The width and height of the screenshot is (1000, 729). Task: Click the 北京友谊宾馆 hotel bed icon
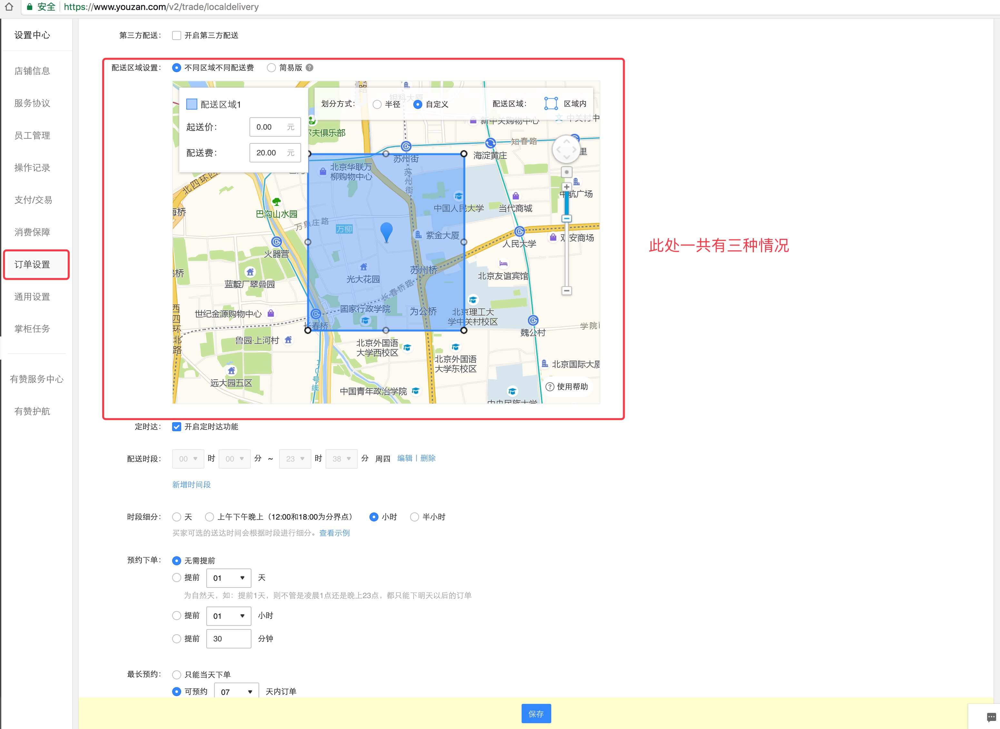click(x=503, y=264)
